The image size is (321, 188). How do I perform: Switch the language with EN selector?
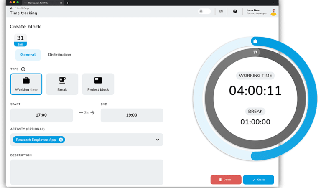click(x=221, y=11)
